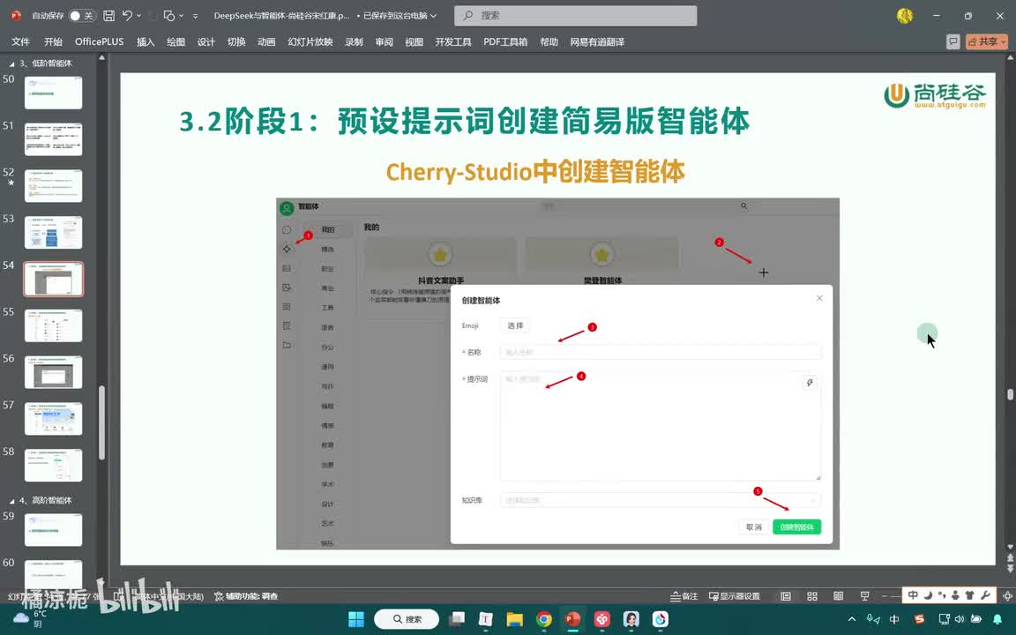Image resolution: width=1016 pixels, height=635 pixels.
Task: Open the 审阅 review tab
Action: pos(385,41)
